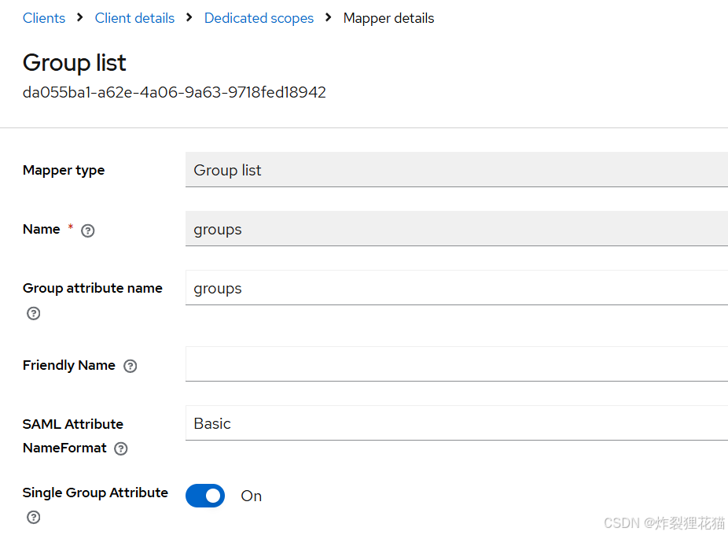Image resolution: width=728 pixels, height=535 pixels.
Task: Disable the Single Group Attribute switch
Action: tap(205, 496)
